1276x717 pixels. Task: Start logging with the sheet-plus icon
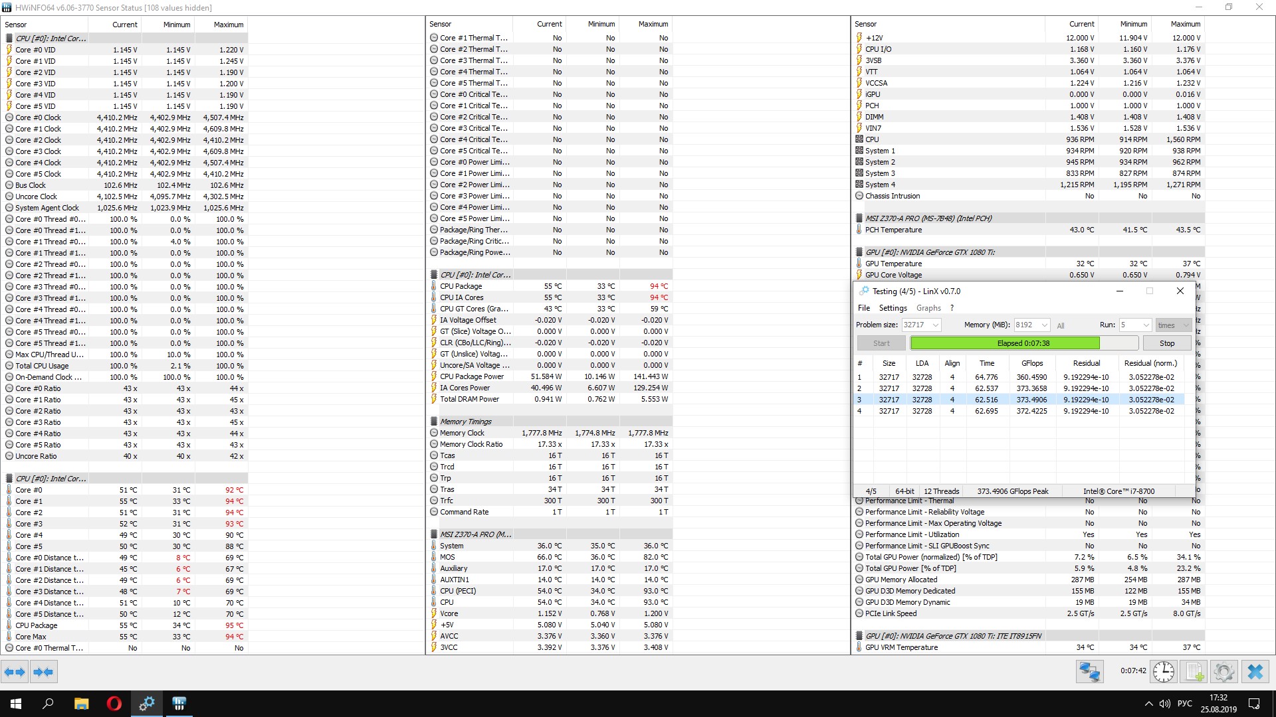(x=1194, y=672)
